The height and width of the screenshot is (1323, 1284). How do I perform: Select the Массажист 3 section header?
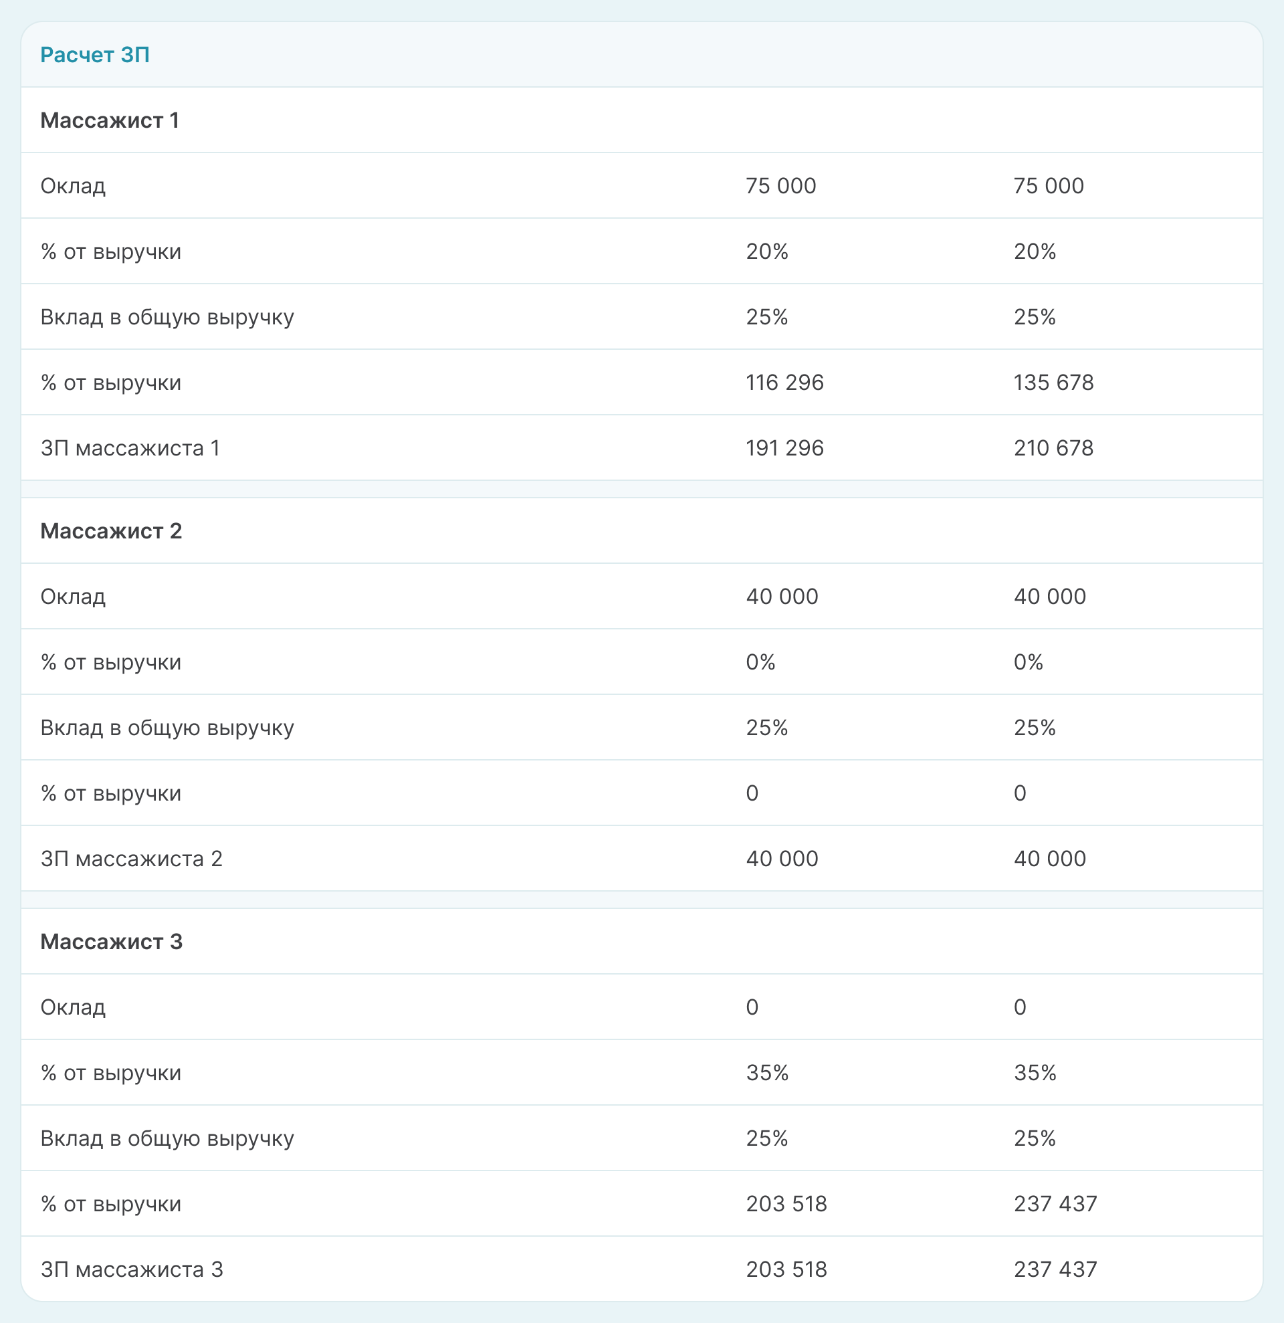click(x=111, y=942)
